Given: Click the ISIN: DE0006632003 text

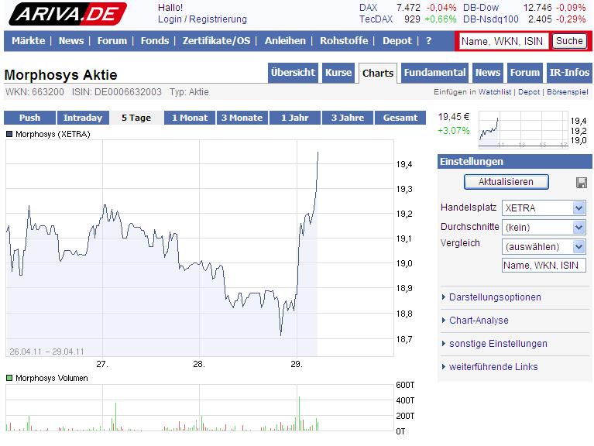Looking at the screenshot, I should (117, 92).
